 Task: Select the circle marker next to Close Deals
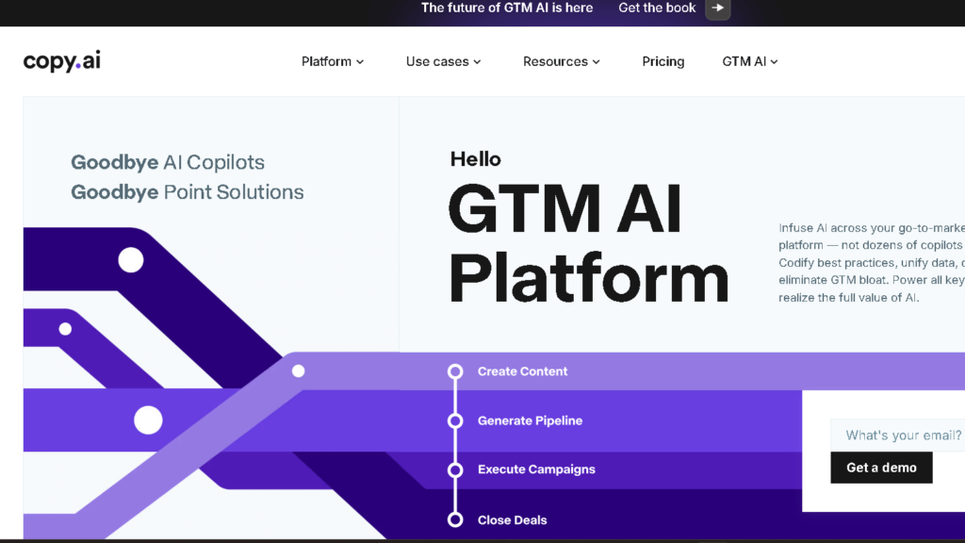point(455,519)
